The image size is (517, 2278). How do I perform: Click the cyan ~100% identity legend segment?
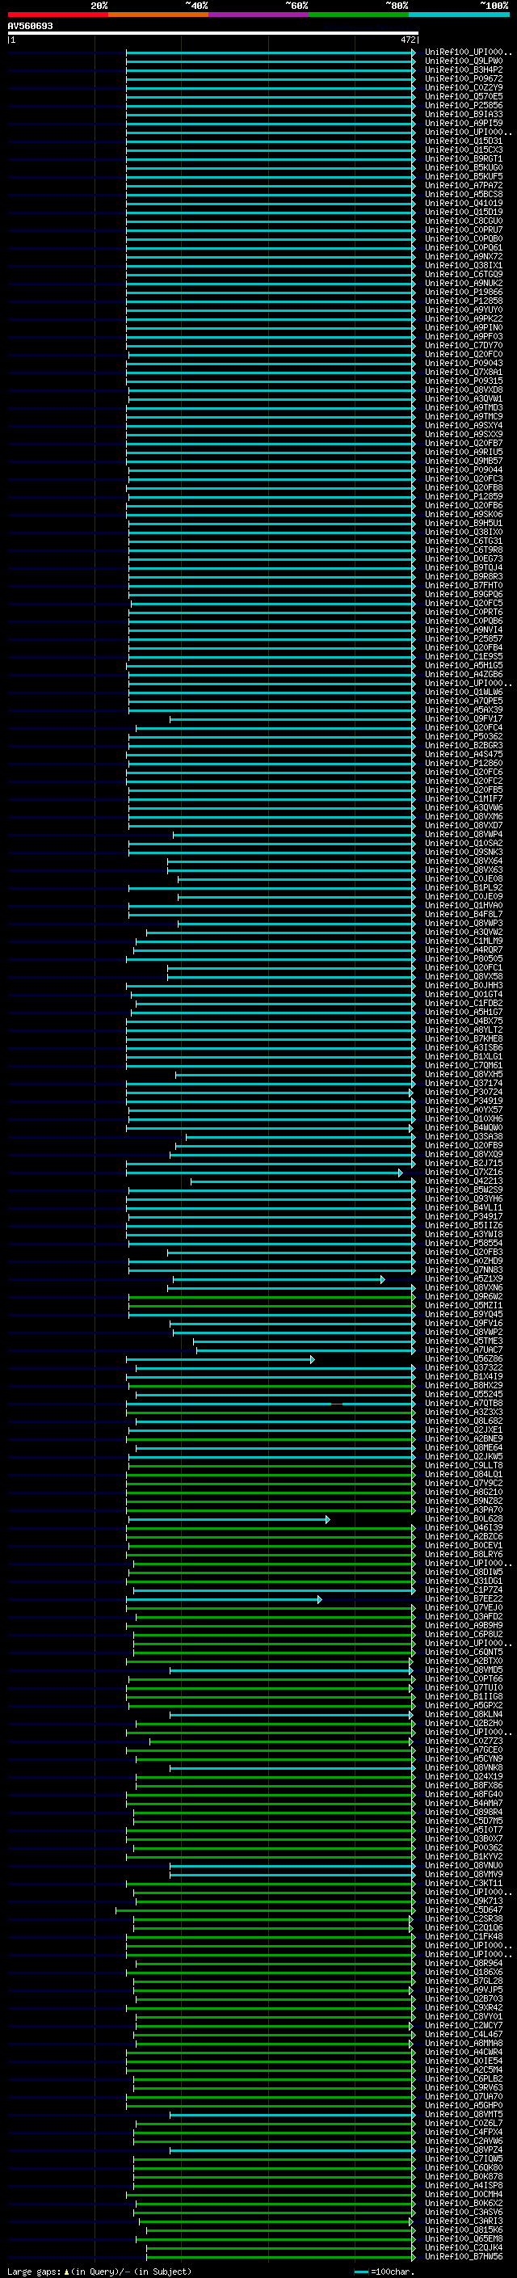click(x=459, y=15)
